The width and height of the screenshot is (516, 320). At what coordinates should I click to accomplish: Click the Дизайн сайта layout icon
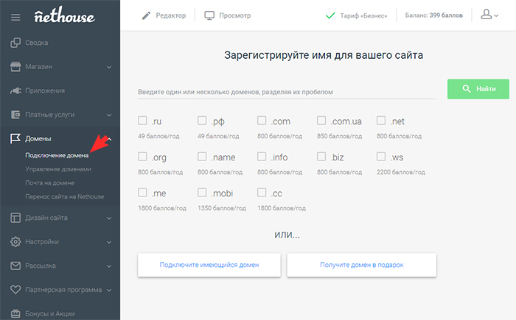[15, 217]
